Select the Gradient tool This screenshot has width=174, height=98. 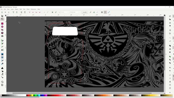point(2,54)
